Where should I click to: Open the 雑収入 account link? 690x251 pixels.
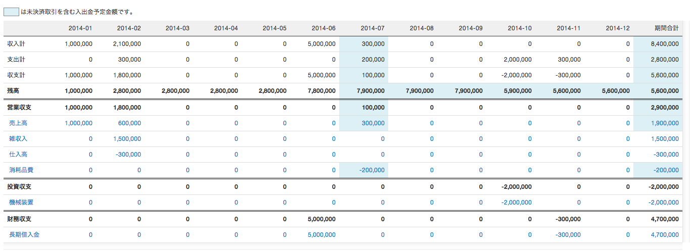click(18, 139)
